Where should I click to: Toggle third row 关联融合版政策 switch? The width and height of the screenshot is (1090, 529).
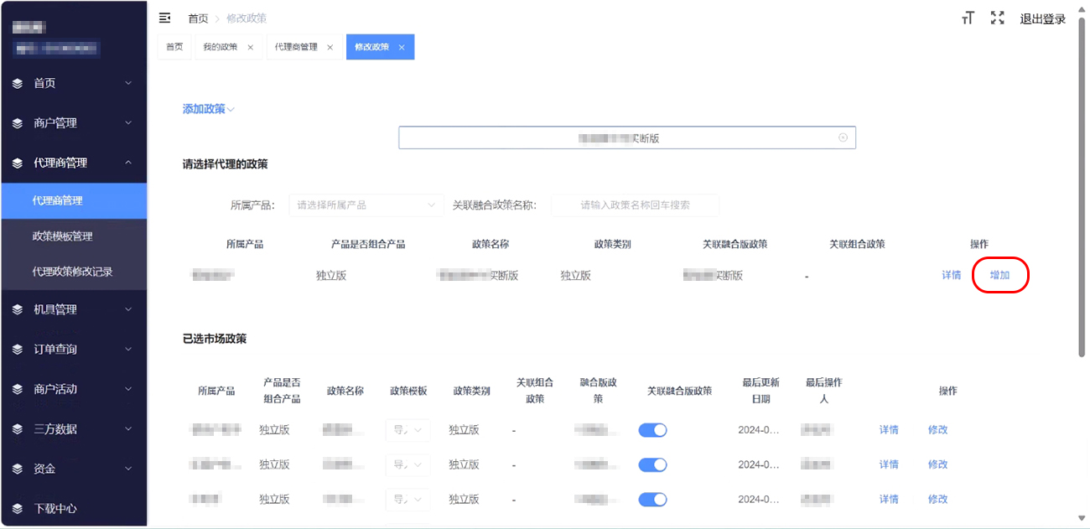click(x=652, y=500)
